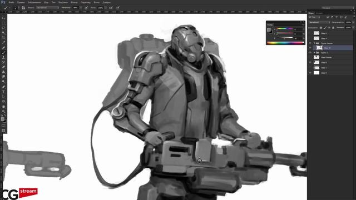Toggle pen pressure for brush size

tap(118, 8)
